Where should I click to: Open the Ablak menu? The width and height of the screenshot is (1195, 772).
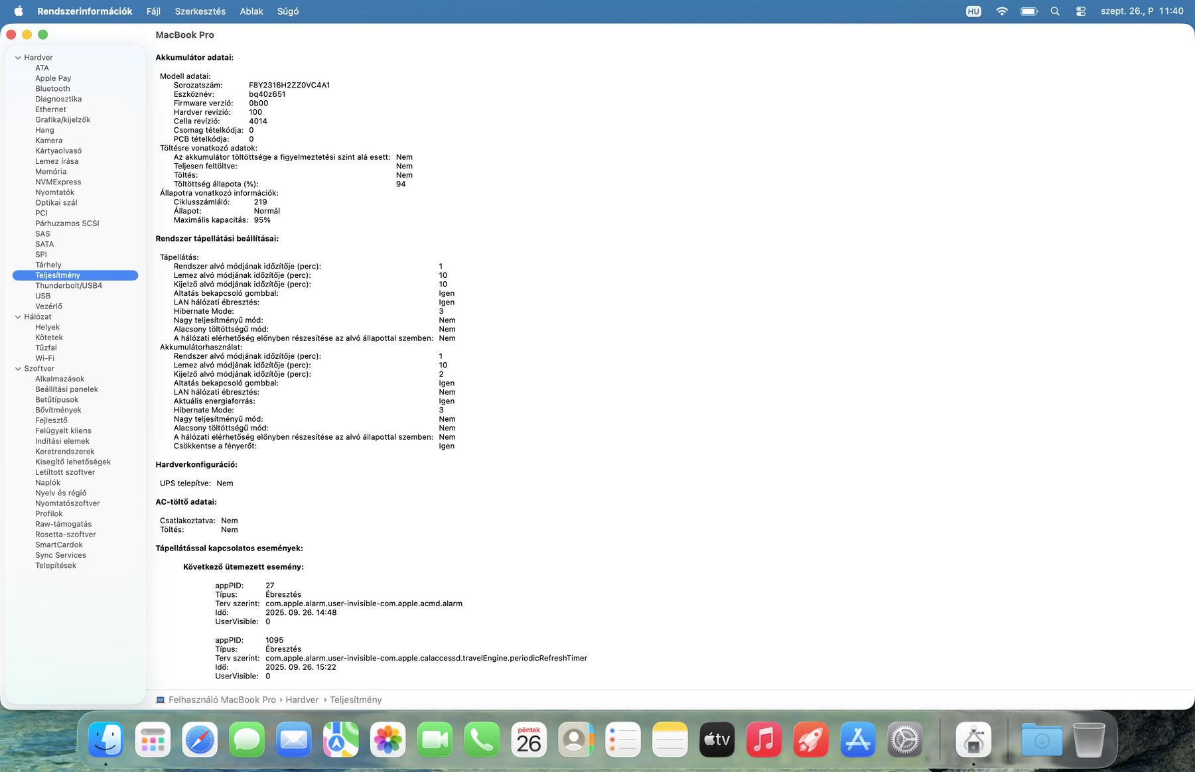click(251, 11)
